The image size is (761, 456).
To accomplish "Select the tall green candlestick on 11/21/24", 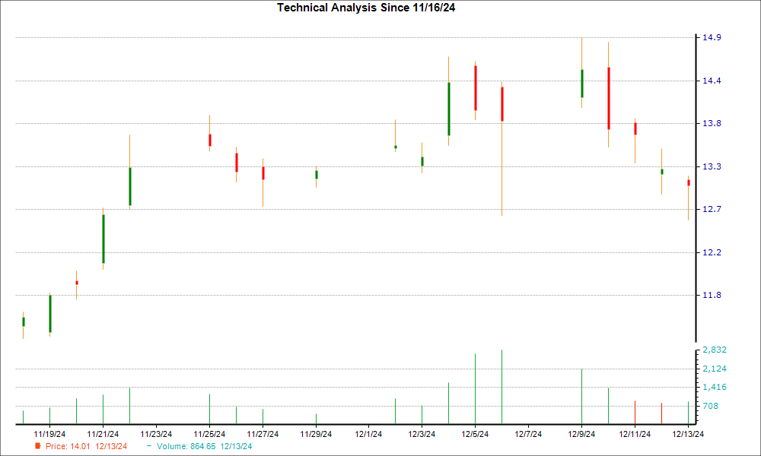I will tap(103, 239).
